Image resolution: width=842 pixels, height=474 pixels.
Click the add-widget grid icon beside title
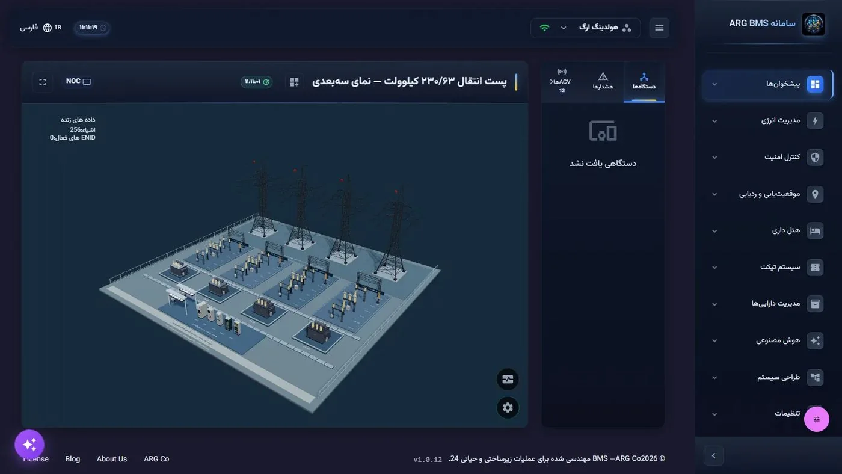point(295,82)
